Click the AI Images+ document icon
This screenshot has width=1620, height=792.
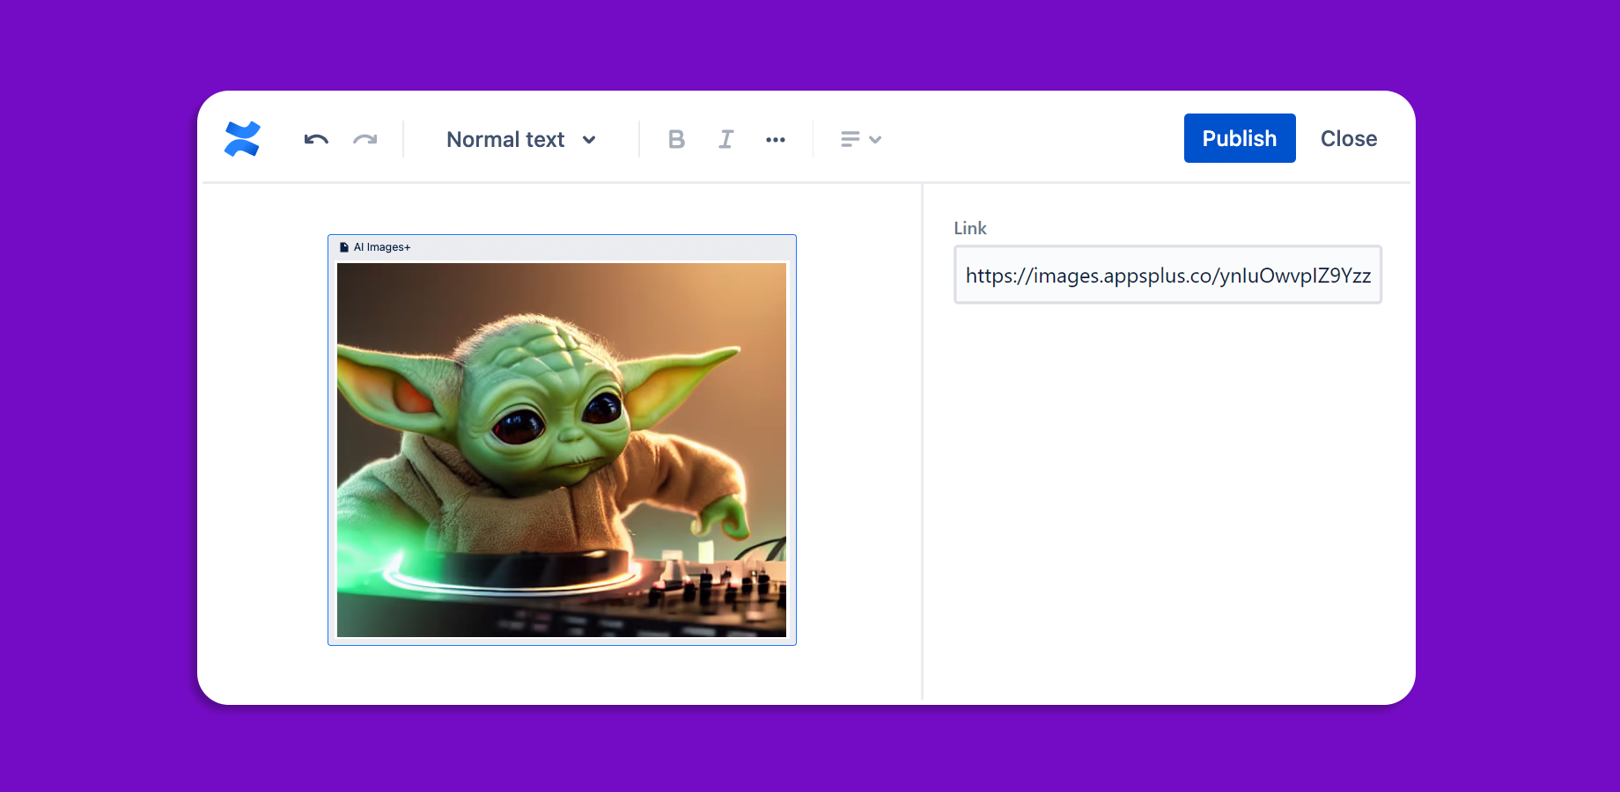pos(344,247)
